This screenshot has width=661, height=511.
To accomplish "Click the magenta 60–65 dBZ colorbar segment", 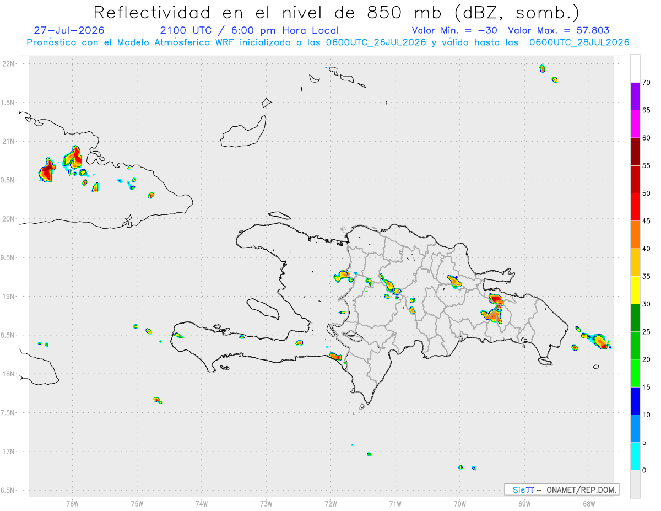I will tap(635, 124).
